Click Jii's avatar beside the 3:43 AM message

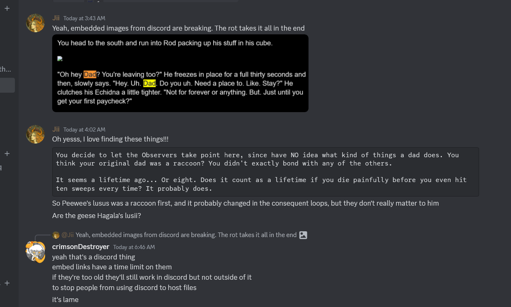click(x=35, y=23)
